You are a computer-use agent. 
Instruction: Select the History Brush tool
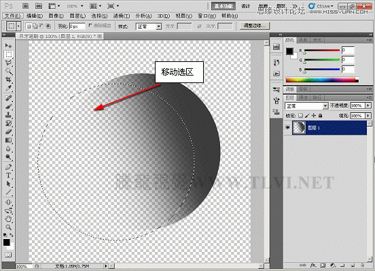[x=8, y=123]
